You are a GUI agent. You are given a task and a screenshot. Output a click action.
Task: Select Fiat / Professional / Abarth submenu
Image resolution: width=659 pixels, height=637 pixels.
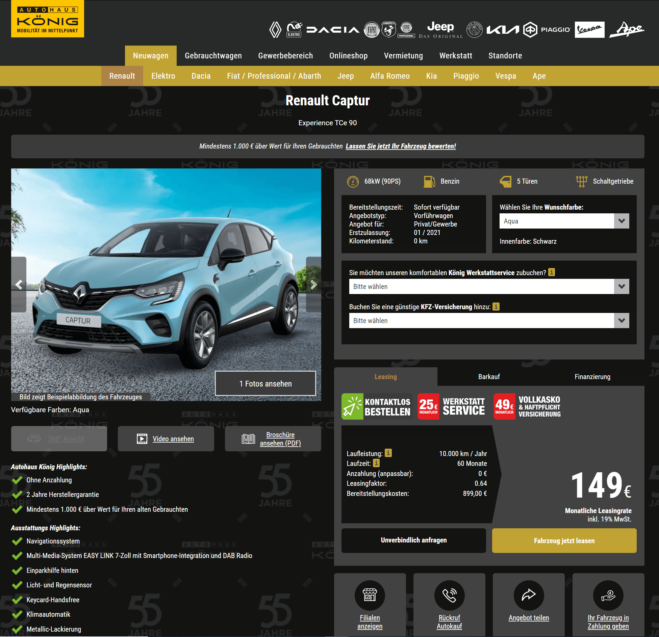(x=274, y=76)
